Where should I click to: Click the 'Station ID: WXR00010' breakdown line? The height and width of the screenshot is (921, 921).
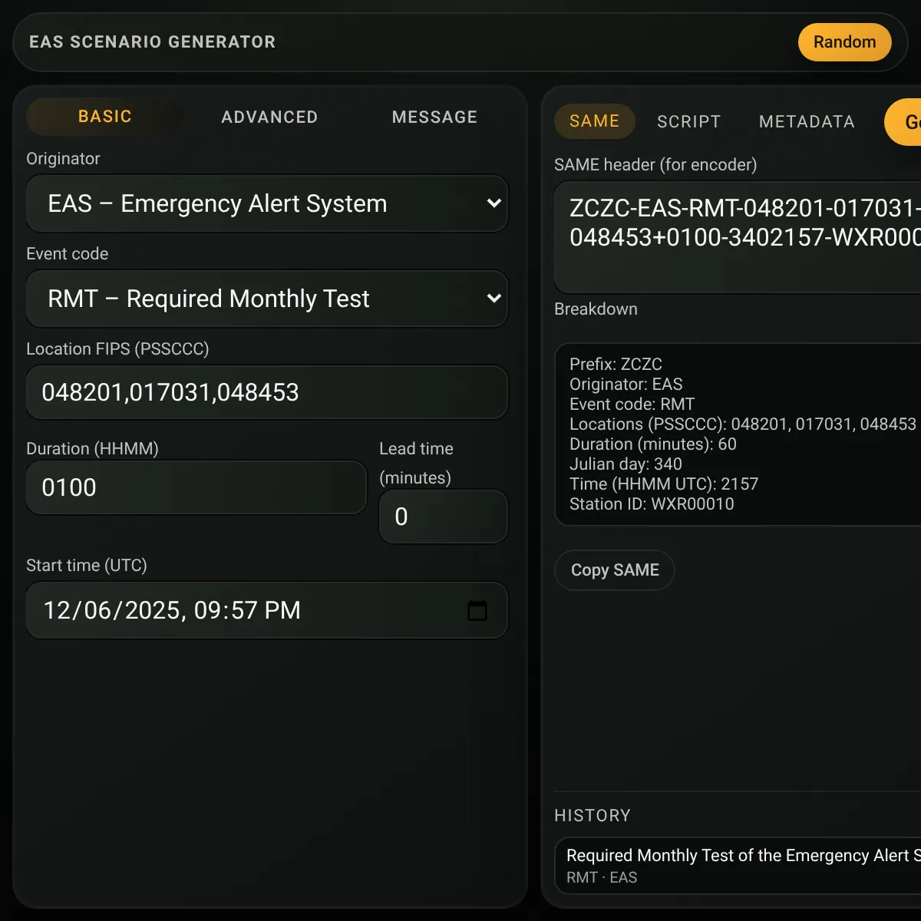[x=652, y=504]
